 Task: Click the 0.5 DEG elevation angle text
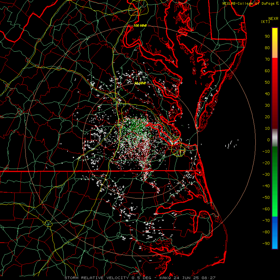click(x=142, y=278)
